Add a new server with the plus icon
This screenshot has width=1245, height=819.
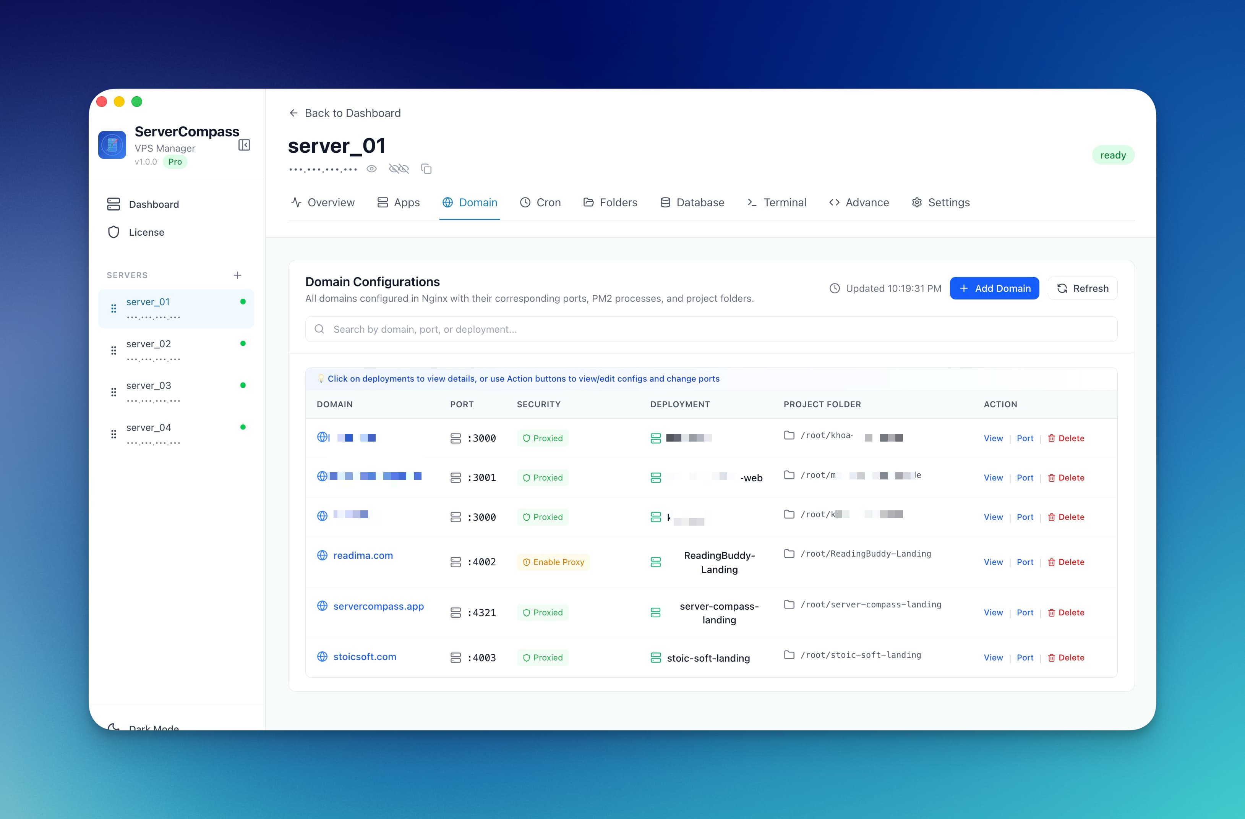click(237, 275)
